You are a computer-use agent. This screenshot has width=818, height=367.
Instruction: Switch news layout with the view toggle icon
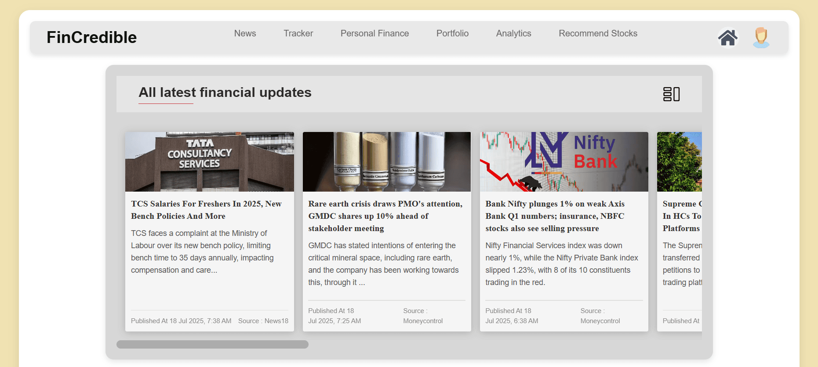click(671, 94)
